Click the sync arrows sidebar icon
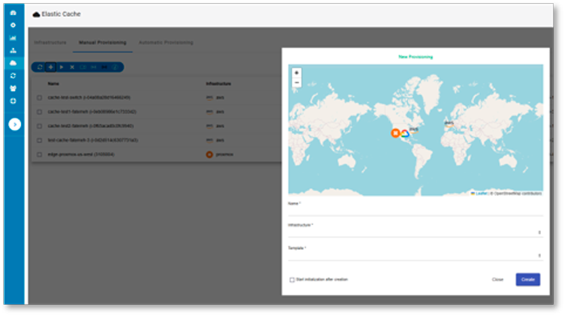The height and width of the screenshot is (315, 564). click(13, 76)
